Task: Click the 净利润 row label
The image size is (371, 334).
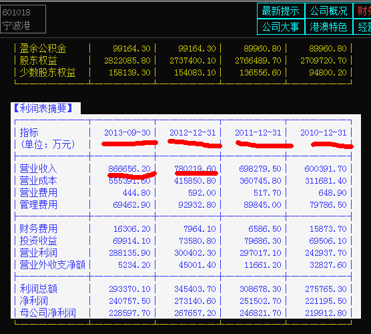Action: (33, 301)
